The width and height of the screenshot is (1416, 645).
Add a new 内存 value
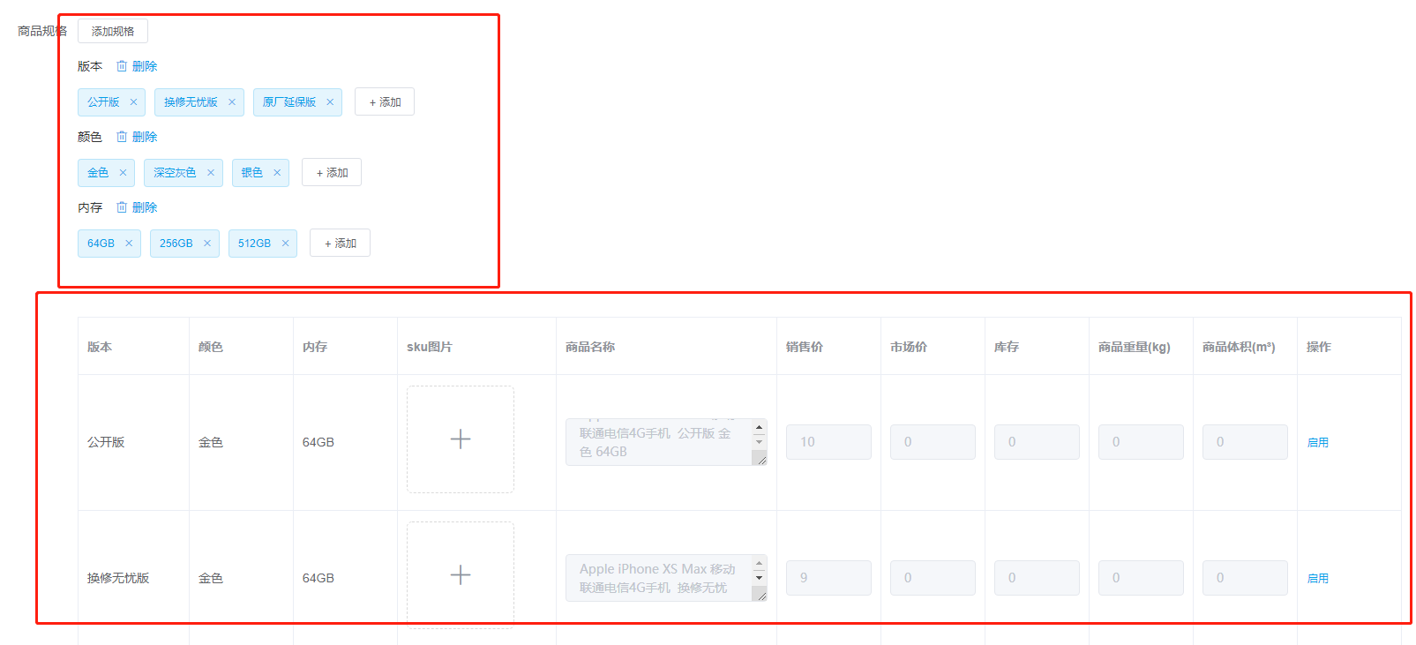click(x=340, y=244)
